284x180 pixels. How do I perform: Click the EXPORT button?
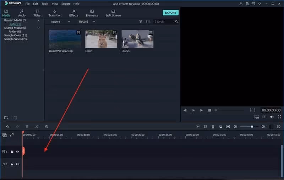click(x=171, y=13)
